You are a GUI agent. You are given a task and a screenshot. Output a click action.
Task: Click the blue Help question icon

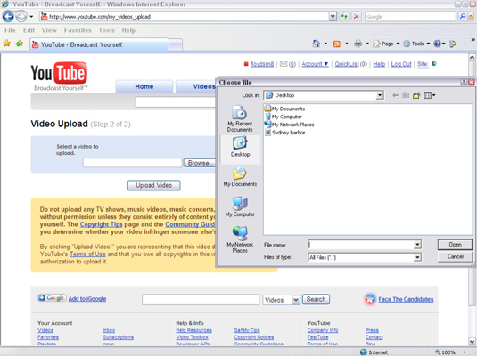point(438,44)
